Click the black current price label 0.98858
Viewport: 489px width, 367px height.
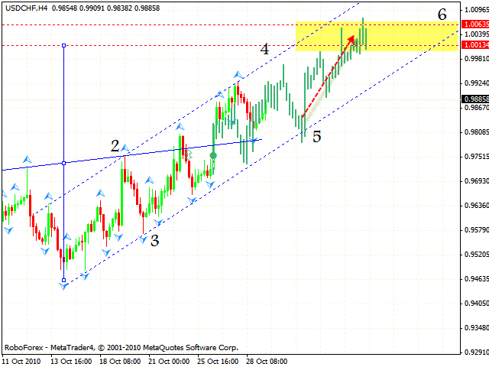(476, 99)
